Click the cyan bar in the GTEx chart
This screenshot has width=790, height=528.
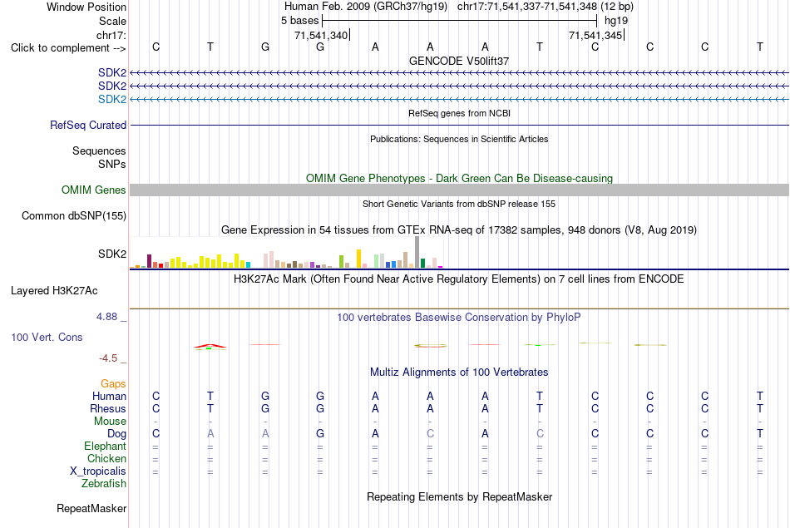coord(248,264)
